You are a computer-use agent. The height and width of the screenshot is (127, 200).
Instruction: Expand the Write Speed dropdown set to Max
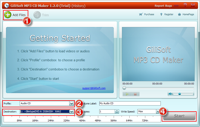coord(157,112)
